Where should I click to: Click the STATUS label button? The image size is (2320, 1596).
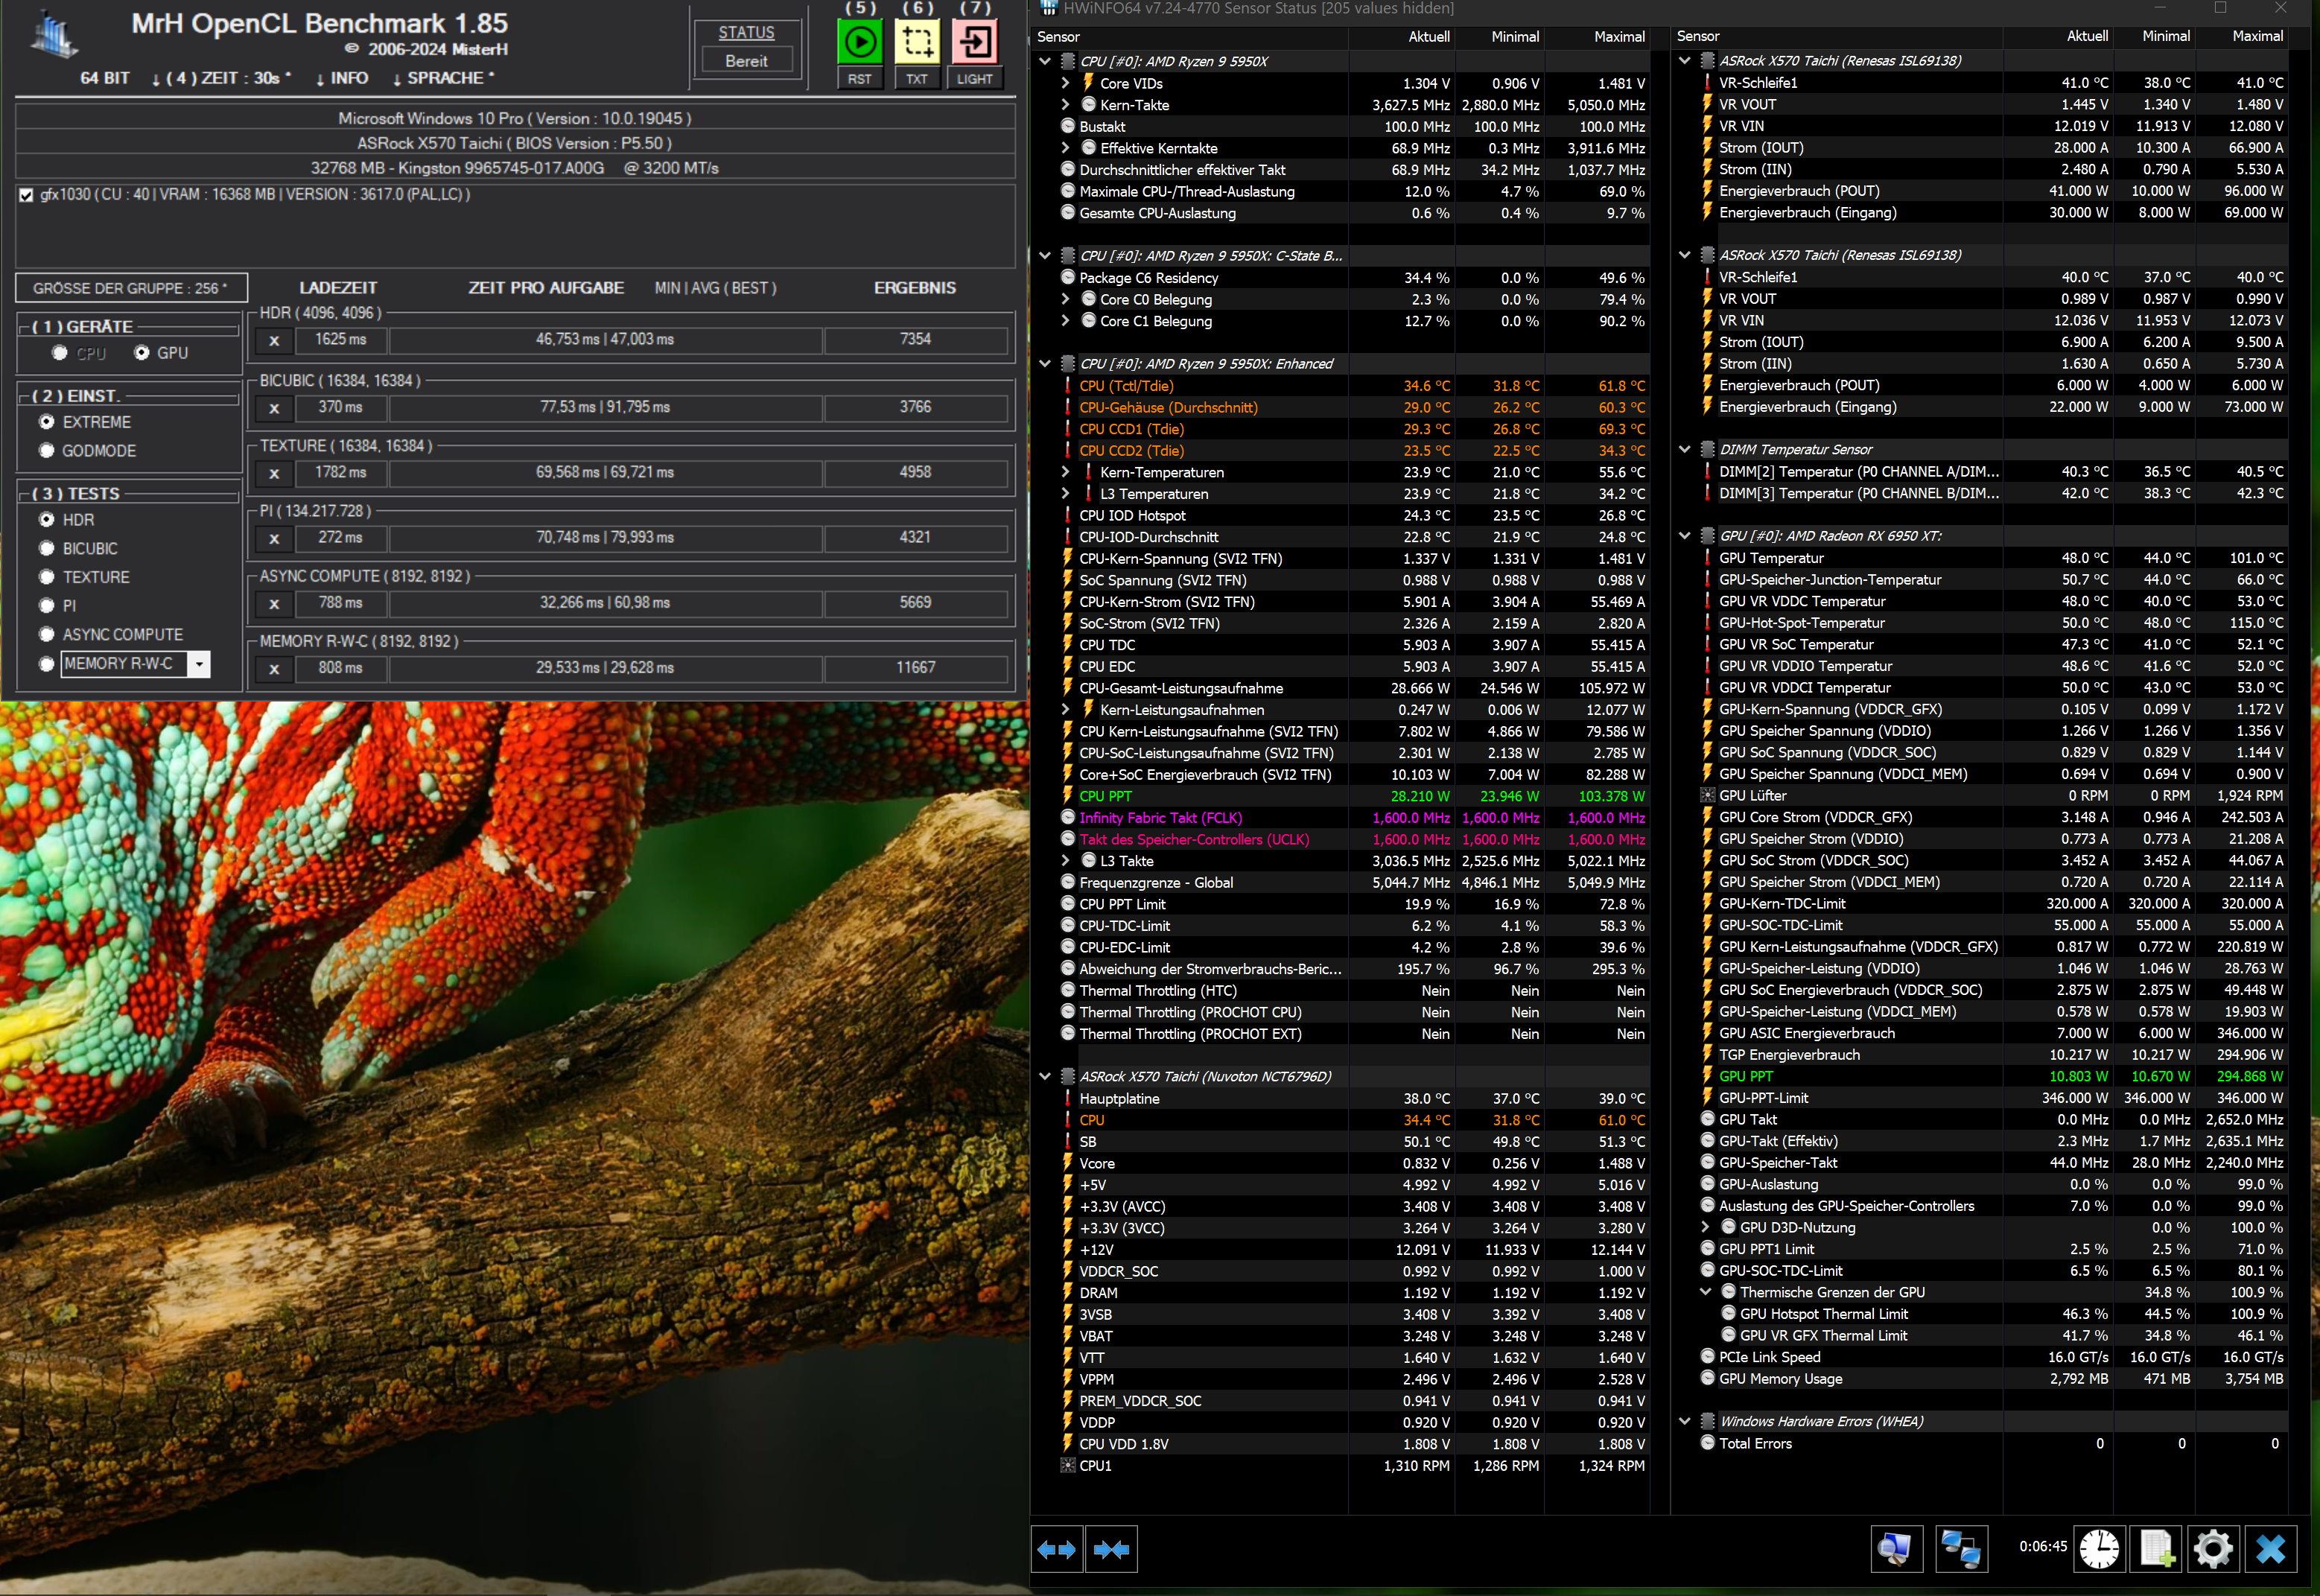click(x=746, y=33)
